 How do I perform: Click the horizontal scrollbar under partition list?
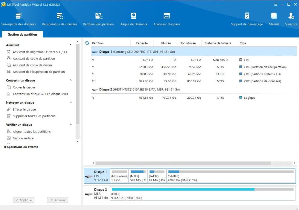[x=183, y=163]
